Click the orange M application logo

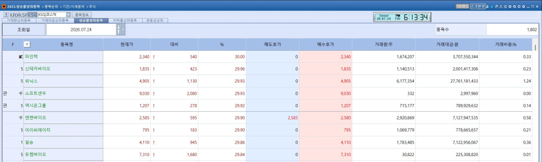coord(4,6)
